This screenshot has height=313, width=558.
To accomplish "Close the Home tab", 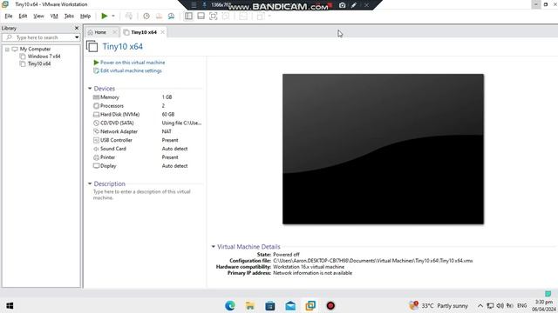I will coord(114,32).
